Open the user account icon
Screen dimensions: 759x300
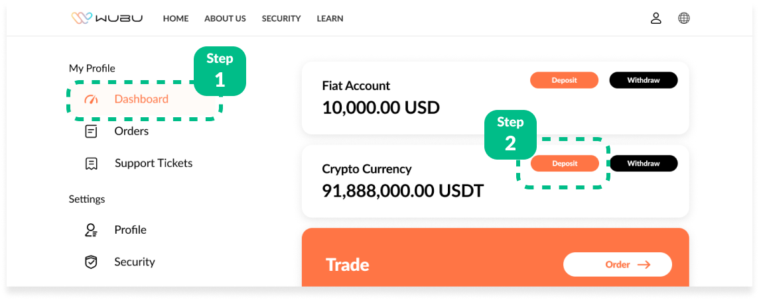(655, 19)
